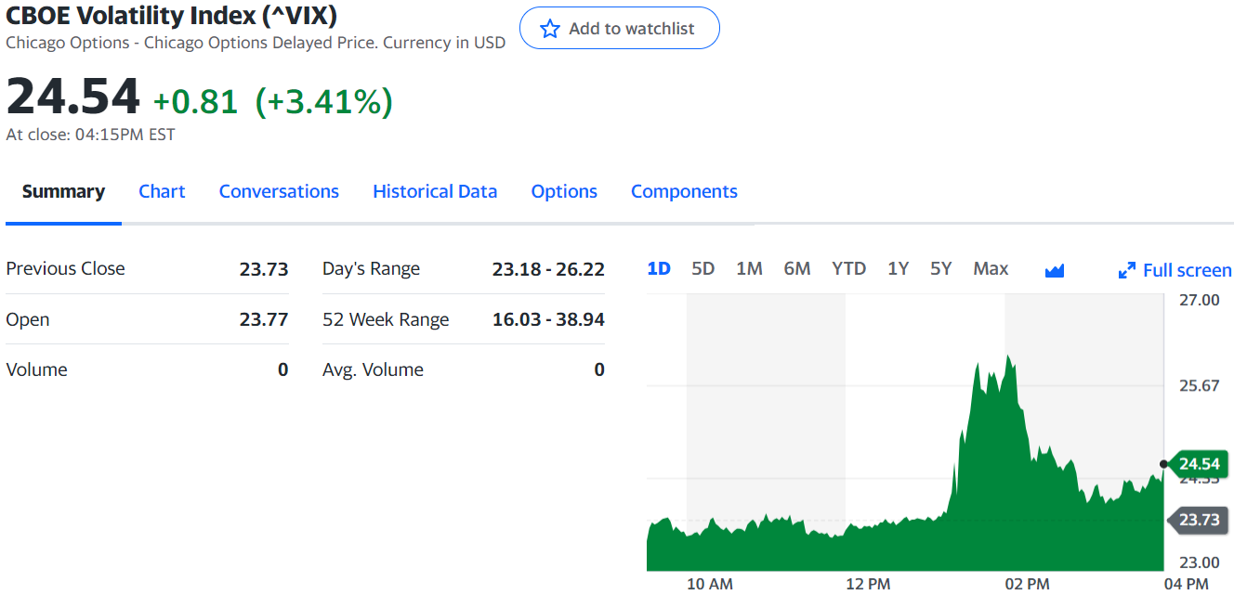Click the Volume label in the table
Viewport: 1234px width, 595px height.
[36, 369]
